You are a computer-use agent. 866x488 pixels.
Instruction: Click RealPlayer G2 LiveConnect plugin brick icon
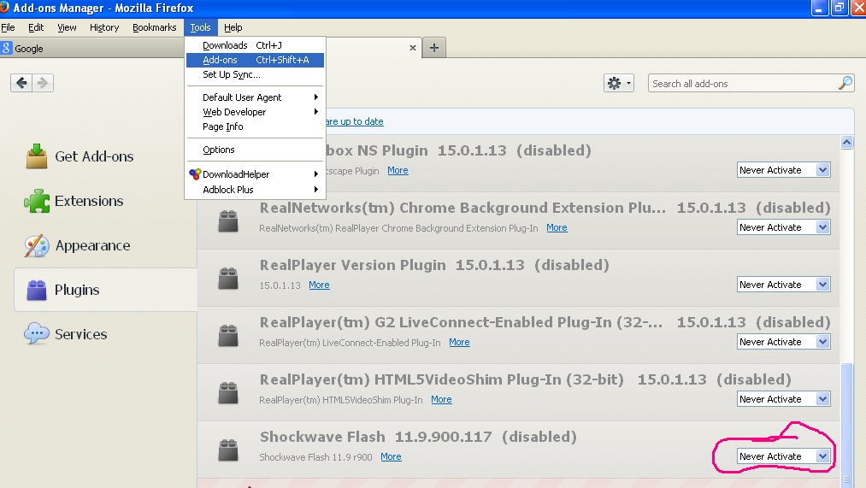click(x=228, y=336)
